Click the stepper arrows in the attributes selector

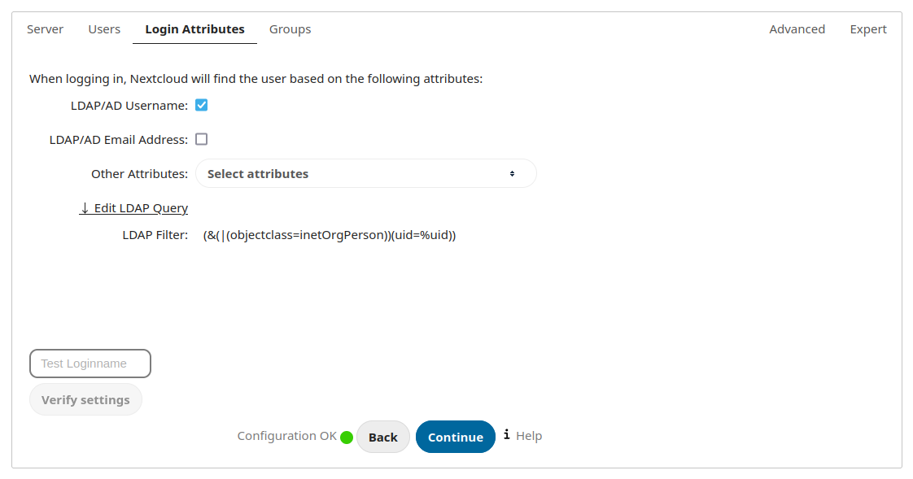tap(512, 173)
